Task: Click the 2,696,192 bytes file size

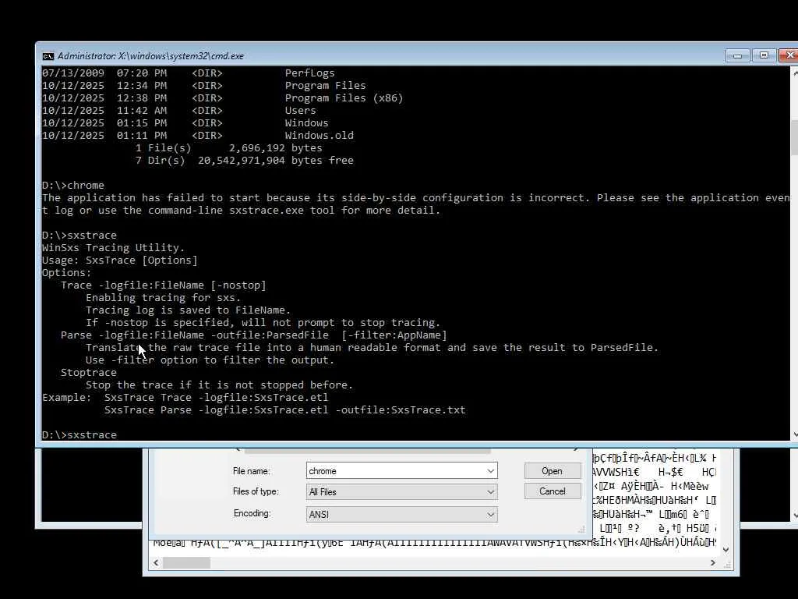Action: (275, 147)
